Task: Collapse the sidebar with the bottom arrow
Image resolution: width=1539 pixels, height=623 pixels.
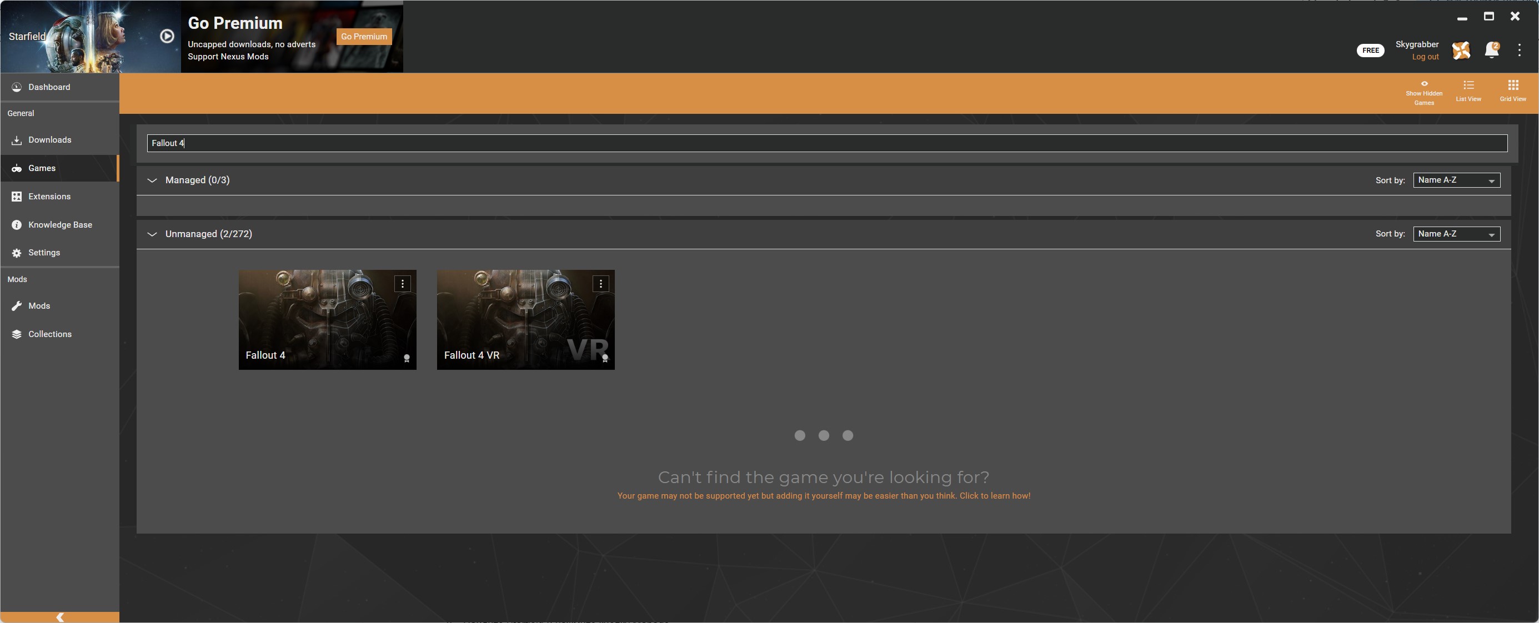Action: [60, 617]
